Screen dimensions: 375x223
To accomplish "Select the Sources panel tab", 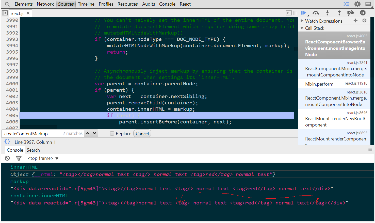I will pos(66,4).
